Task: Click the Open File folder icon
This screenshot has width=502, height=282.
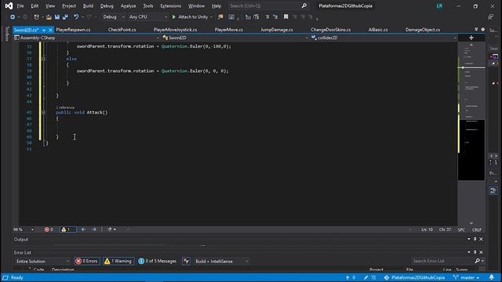Action: coord(49,17)
